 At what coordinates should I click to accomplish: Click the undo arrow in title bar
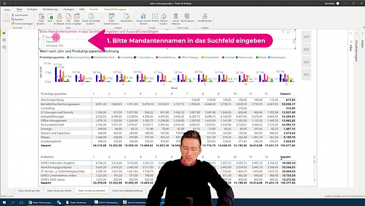10,3
